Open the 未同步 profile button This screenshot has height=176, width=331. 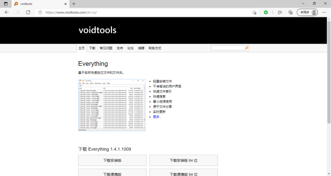point(307,13)
